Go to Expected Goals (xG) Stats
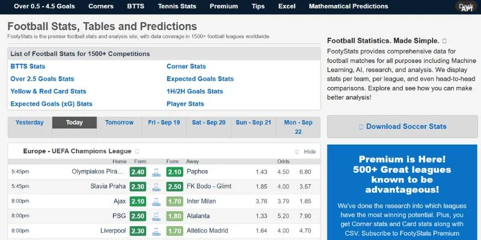This screenshot has height=240, width=481. coord(51,104)
